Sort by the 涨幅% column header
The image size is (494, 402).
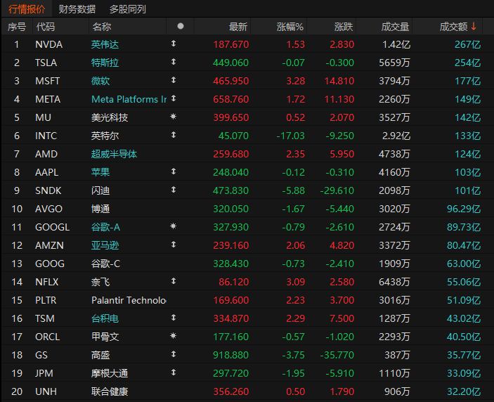(290, 27)
